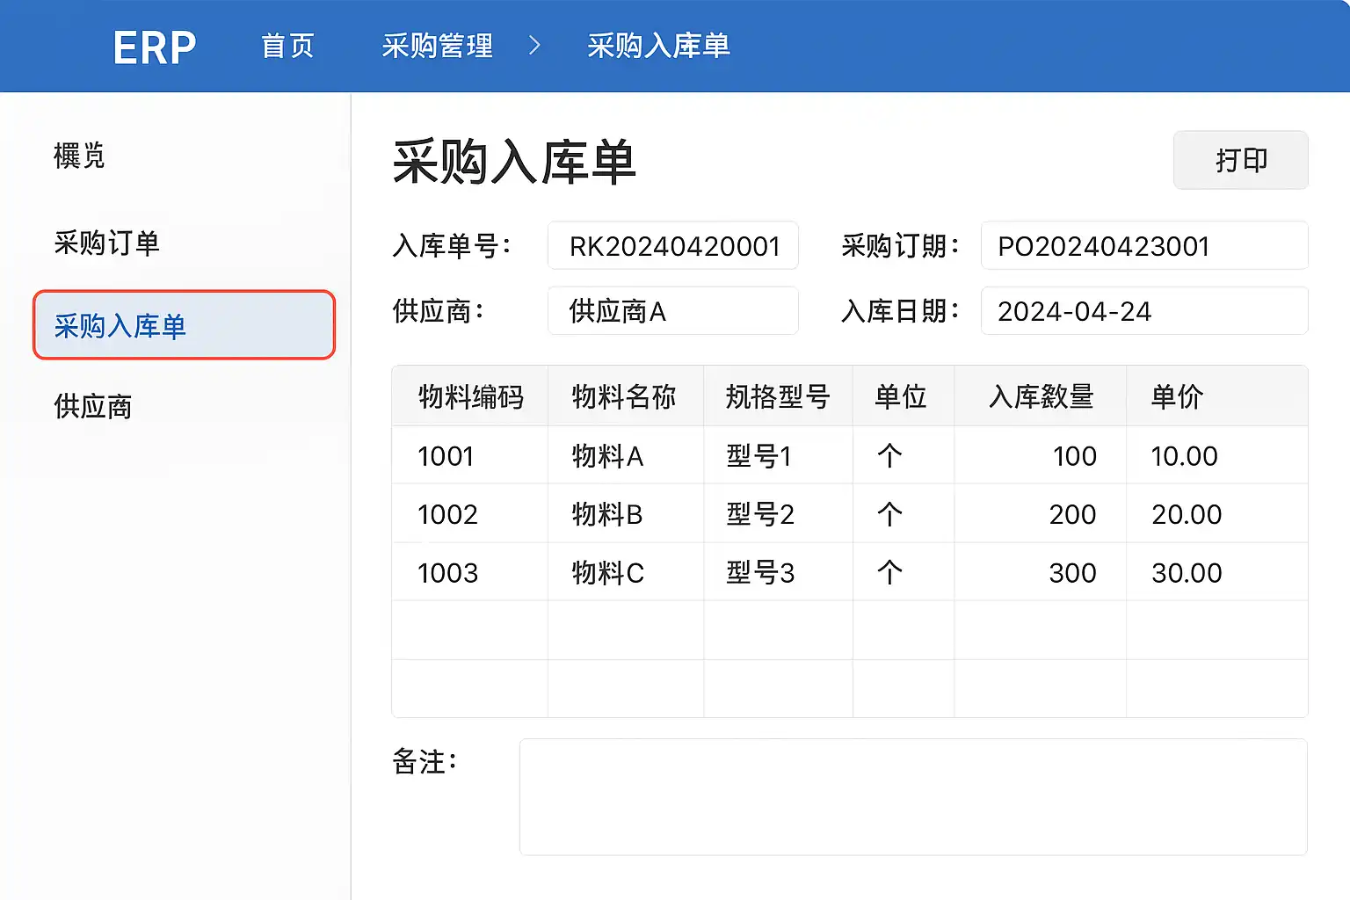The image size is (1350, 900).
Task: Open the first sidebar overview item
Action: [x=79, y=156]
